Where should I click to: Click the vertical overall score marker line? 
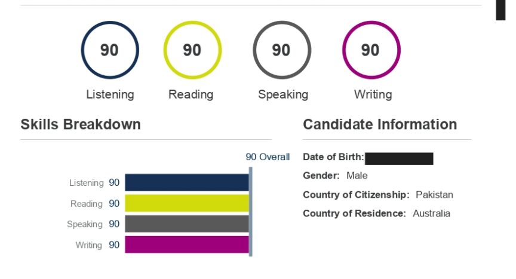pyautogui.click(x=251, y=211)
